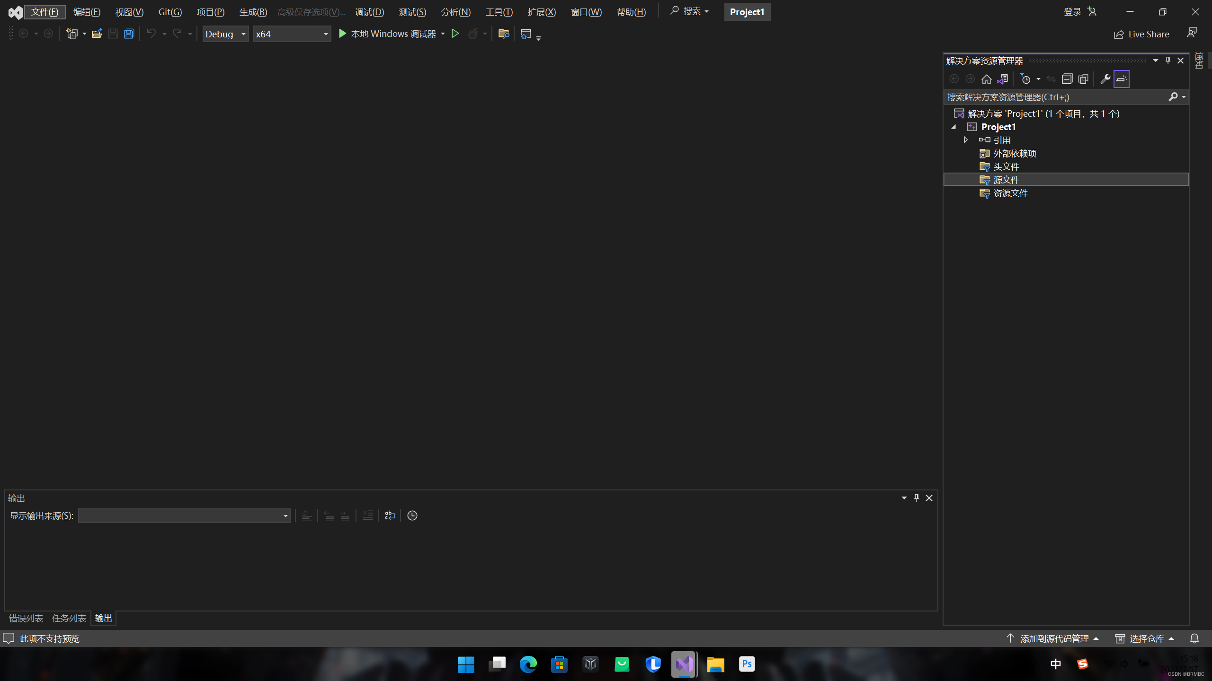The width and height of the screenshot is (1212, 681).
Task: Close the Output panel
Action: click(929, 498)
